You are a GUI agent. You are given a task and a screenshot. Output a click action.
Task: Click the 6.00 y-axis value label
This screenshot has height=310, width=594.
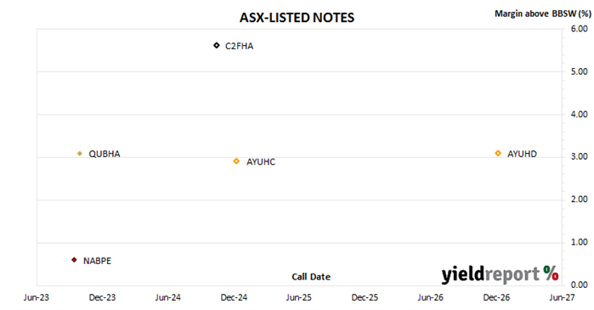[x=580, y=29]
